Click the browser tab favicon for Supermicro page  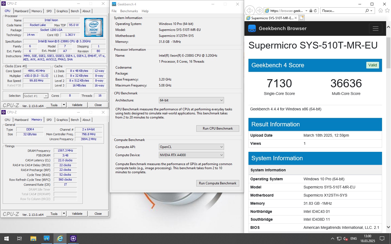click(248, 18)
